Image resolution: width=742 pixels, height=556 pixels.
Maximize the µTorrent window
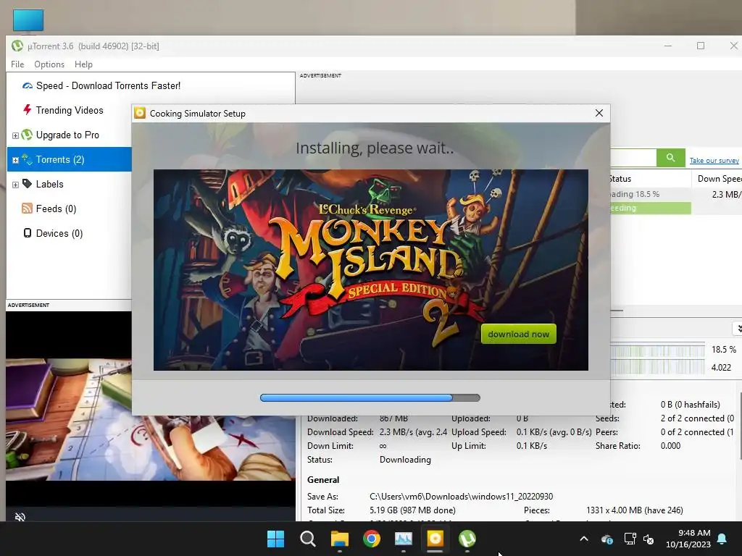[701, 46]
